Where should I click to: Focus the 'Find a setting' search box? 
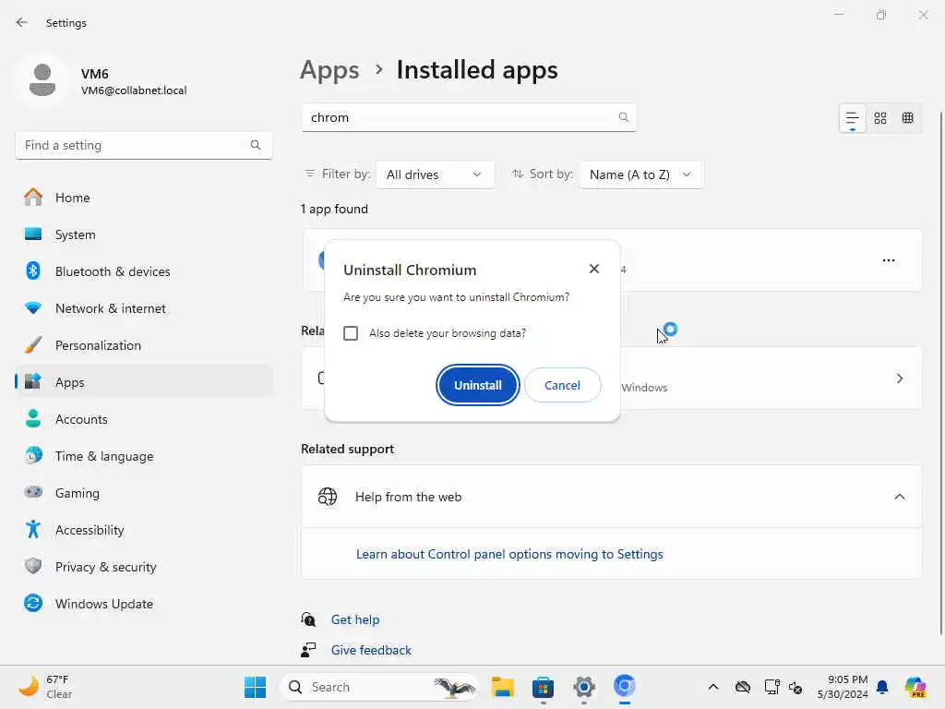[143, 145]
